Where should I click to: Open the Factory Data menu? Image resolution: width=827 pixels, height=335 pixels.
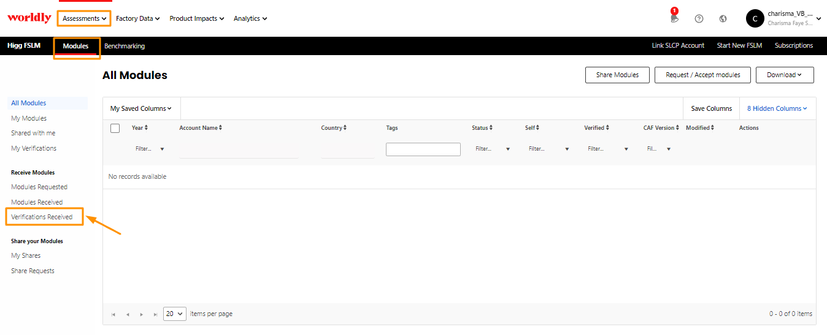click(x=137, y=18)
